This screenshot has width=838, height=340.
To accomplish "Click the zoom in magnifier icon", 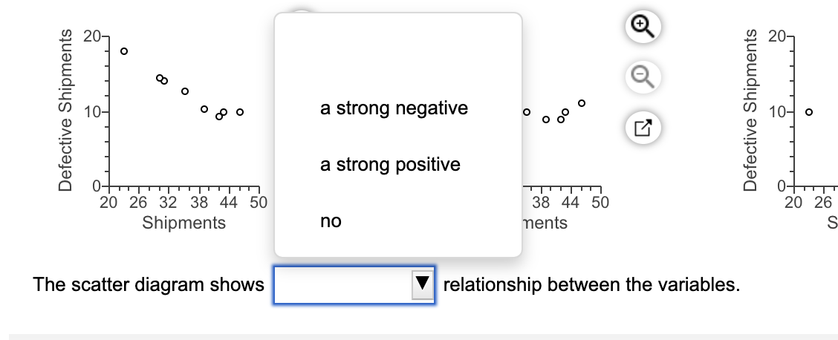I will [640, 29].
